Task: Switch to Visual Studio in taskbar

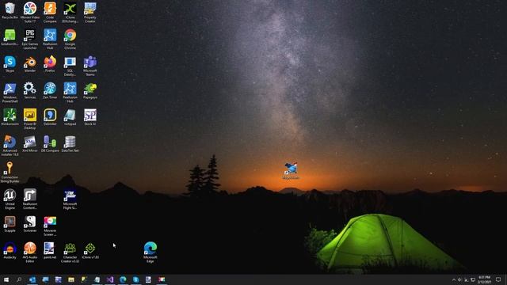Action: tap(110, 279)
